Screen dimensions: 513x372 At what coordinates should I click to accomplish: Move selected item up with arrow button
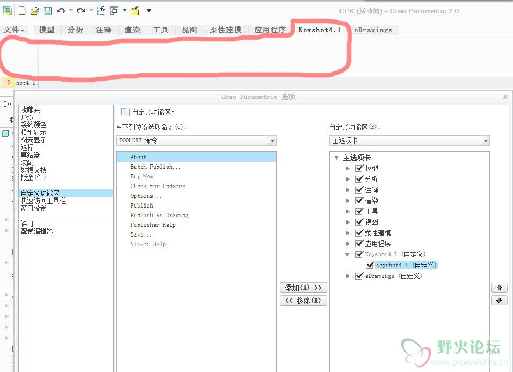coord(499,288)
